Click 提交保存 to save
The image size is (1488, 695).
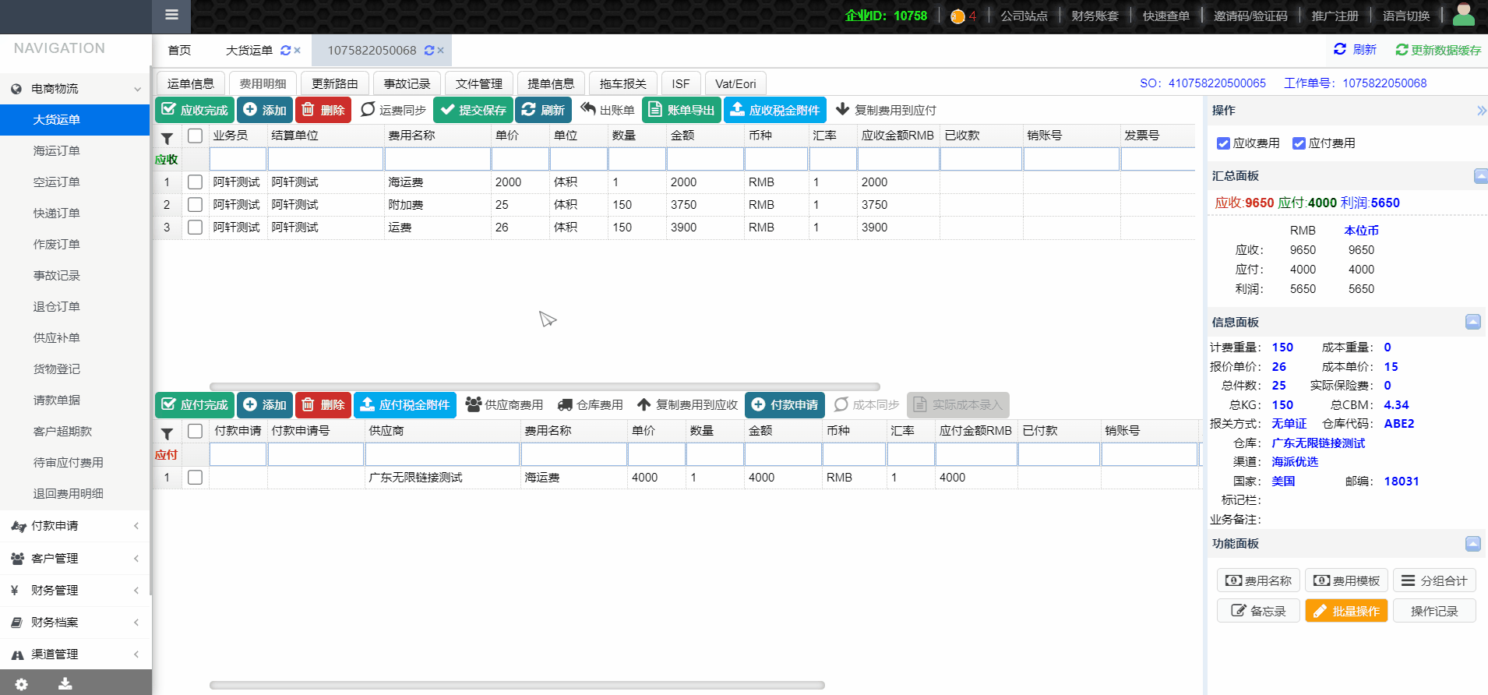tap(473, 110)
